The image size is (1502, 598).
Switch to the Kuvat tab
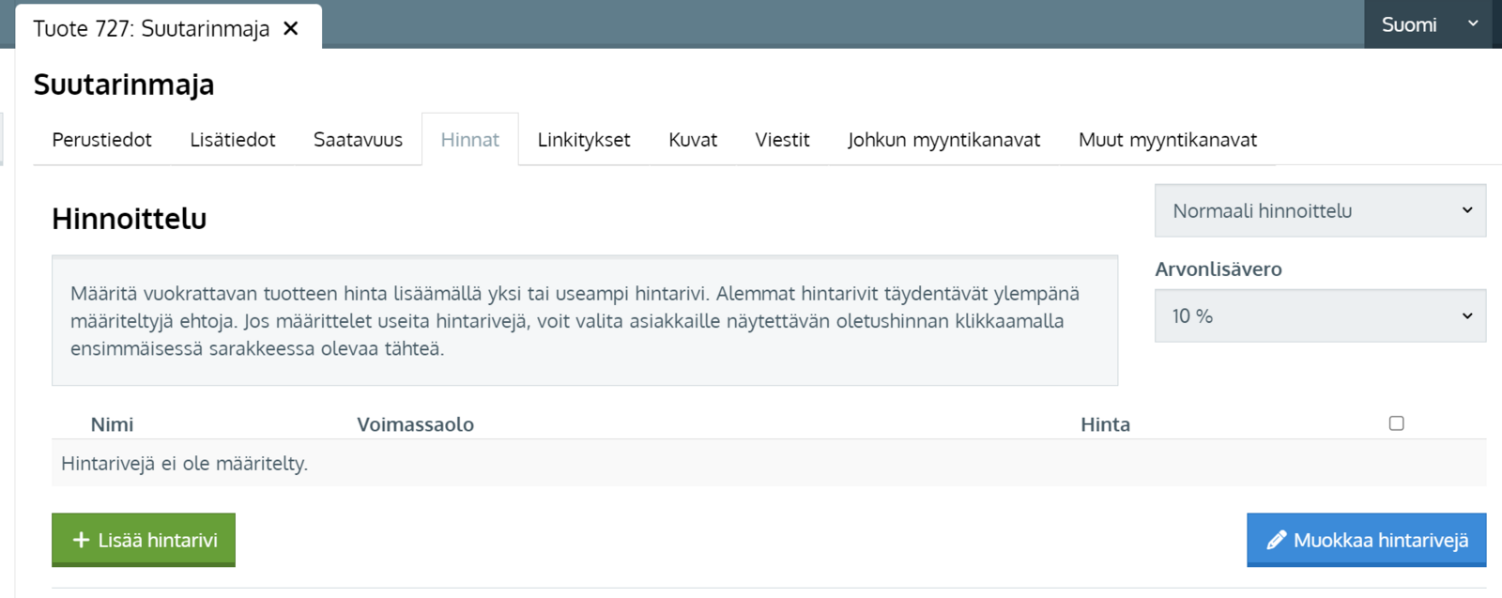click(692, 140)
